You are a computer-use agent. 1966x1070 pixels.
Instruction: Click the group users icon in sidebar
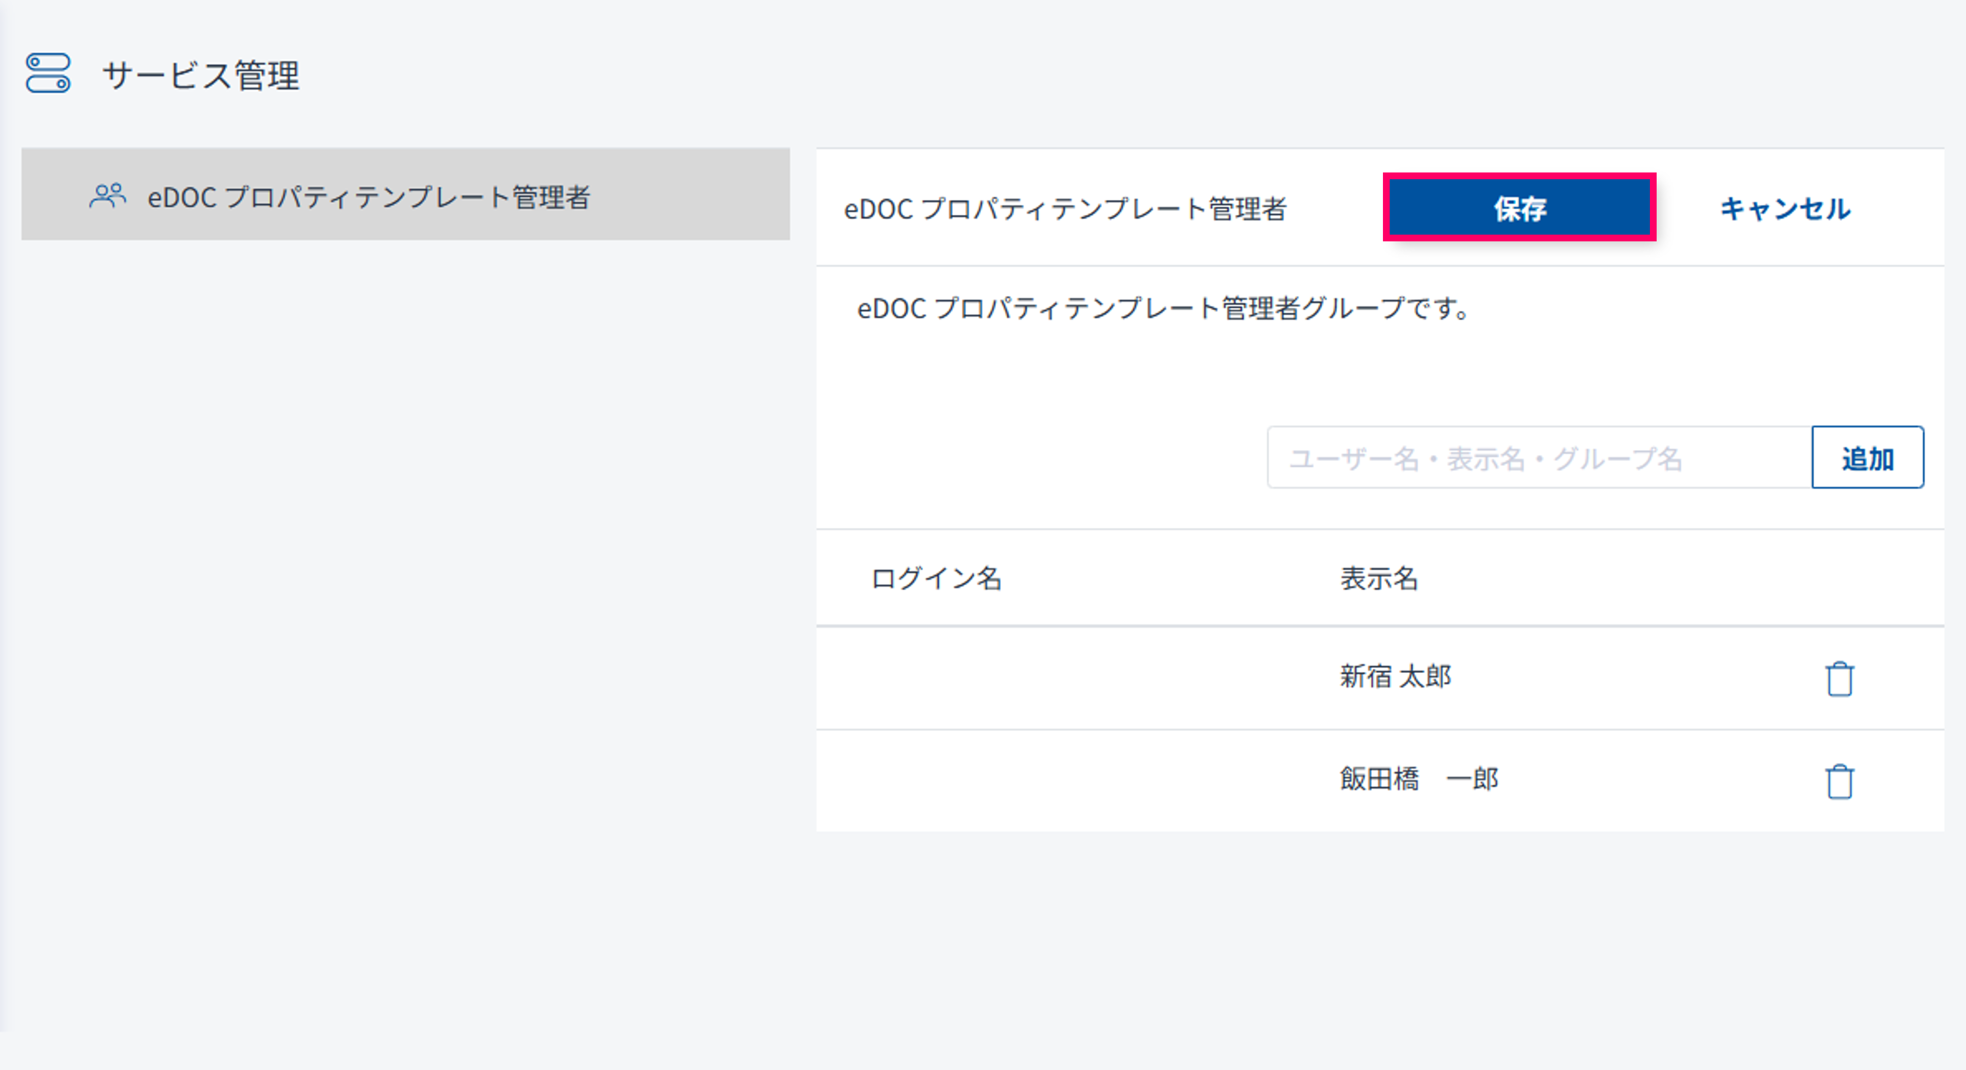pos(107,196)
